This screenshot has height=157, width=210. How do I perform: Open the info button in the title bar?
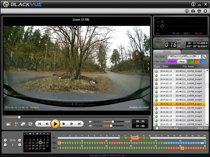point(193,4)
